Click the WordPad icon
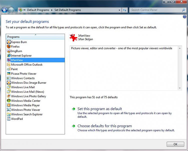The width and height of the screenshot is (188, 151). pyautogui.click(x=9, y=119)
